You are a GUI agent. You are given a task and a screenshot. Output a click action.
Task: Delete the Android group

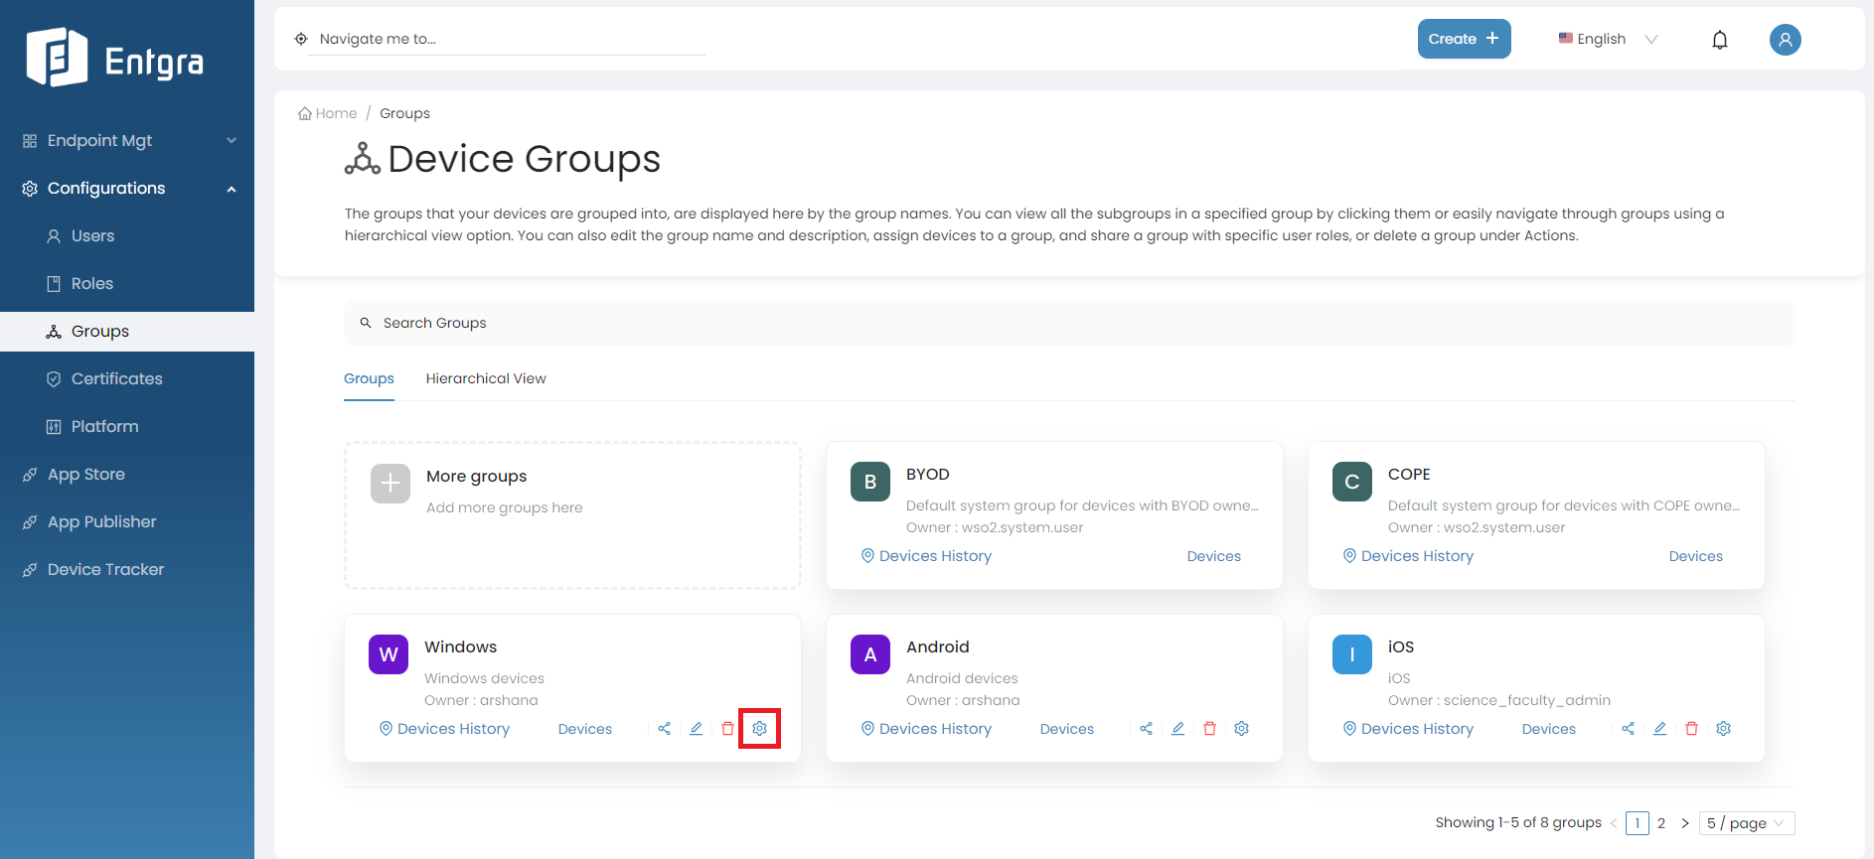pos(1210,729)
